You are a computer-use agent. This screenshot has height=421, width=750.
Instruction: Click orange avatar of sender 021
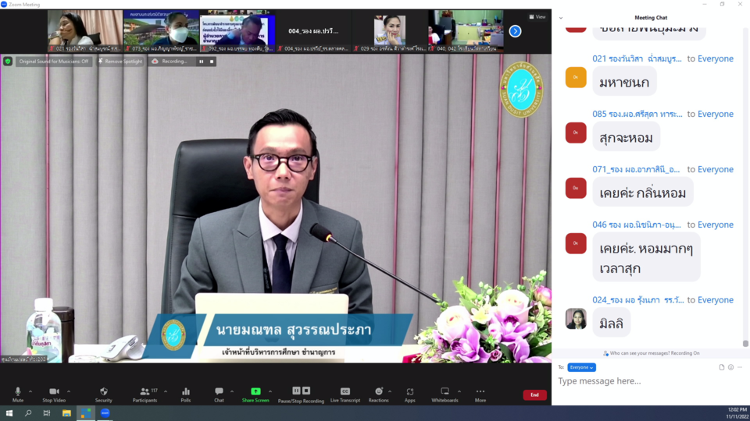pyautogui.click(x=576, y=77)
